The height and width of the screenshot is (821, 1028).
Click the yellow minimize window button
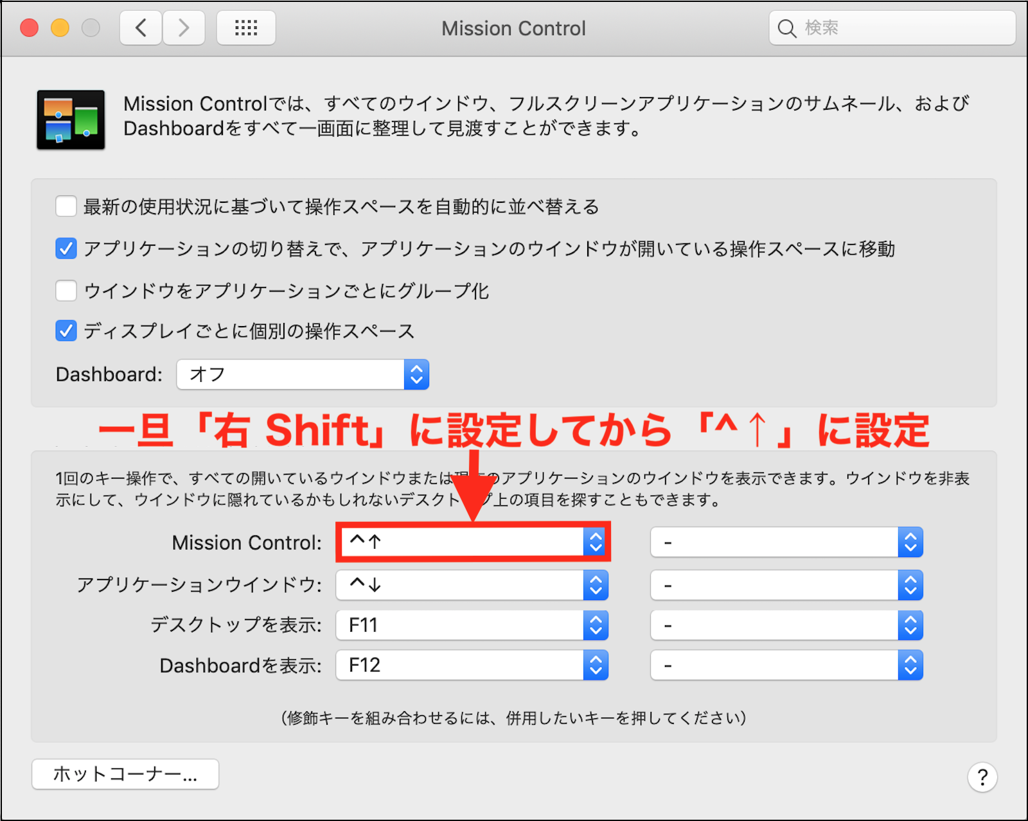[x=60, y=28]
